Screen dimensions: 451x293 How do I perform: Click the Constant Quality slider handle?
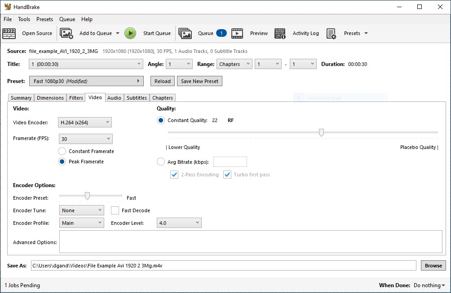[321, 132]
